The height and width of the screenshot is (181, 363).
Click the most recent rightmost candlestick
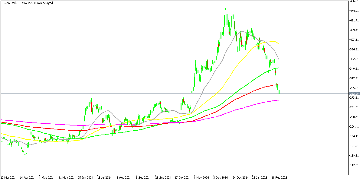(x=279, y=91)
